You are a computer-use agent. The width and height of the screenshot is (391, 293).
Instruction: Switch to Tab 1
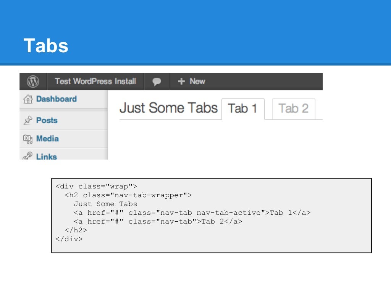[x=243, y=109]
